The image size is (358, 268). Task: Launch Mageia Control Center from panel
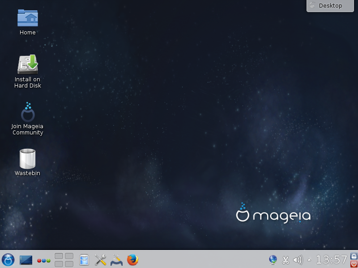pyautogui.click(x=116, y=260)
